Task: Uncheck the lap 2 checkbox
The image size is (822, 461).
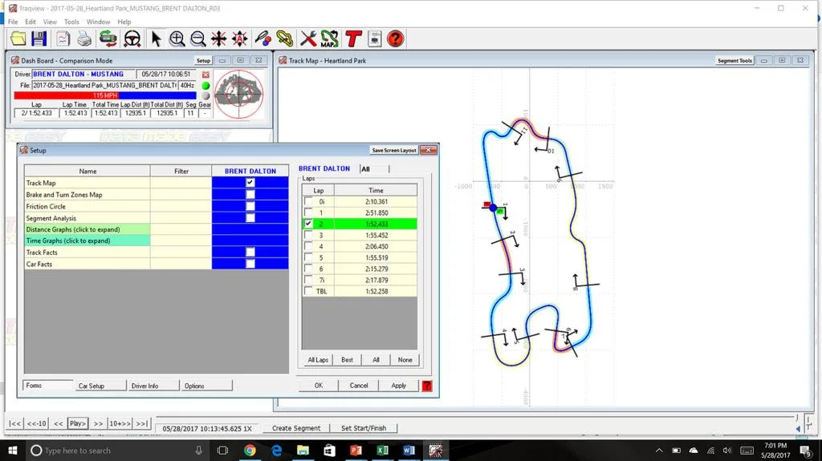Action: coord(308,224)
